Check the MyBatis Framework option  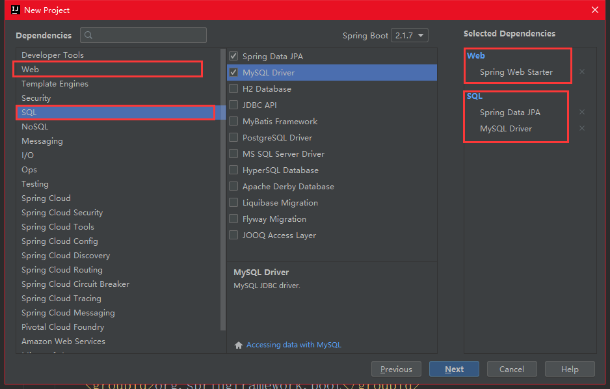[x=233, y=122]
